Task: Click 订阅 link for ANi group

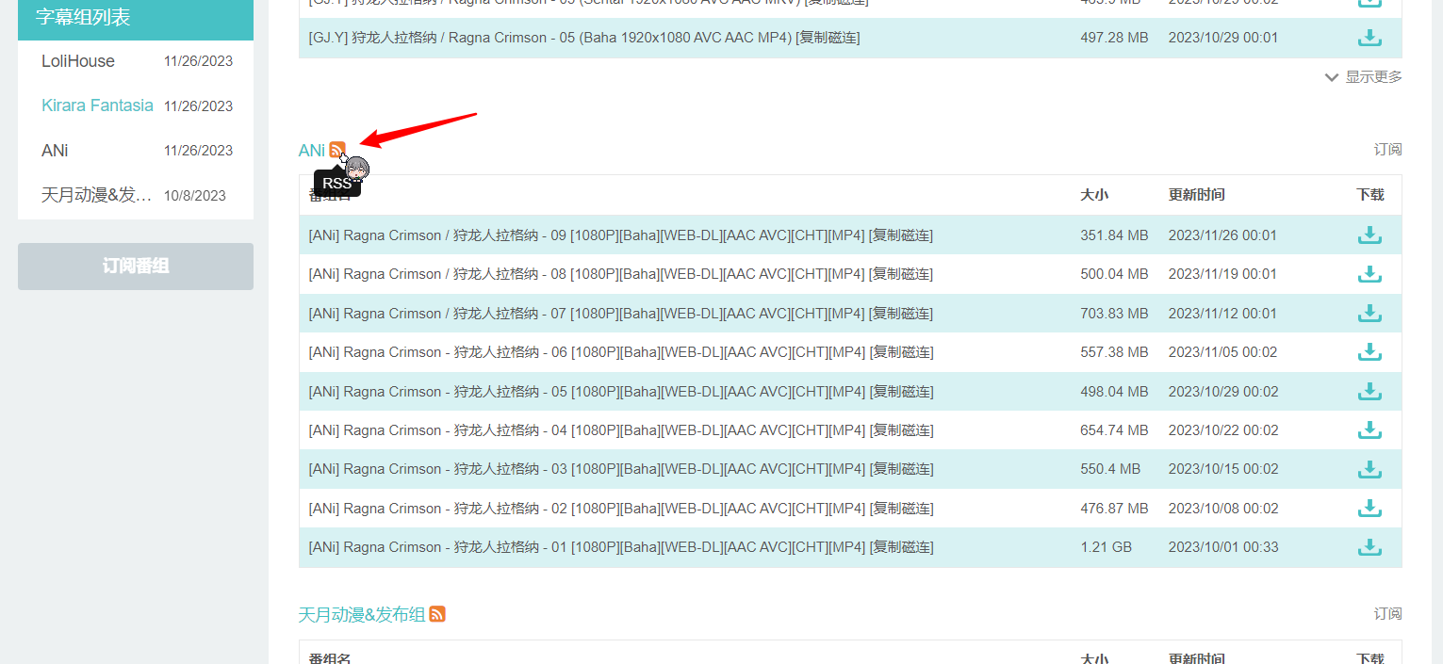Action: (1387, 150)
